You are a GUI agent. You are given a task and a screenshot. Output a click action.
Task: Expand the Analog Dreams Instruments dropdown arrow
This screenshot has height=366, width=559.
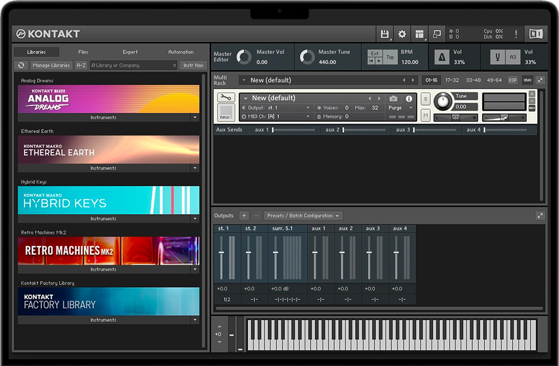pos(195,117)
